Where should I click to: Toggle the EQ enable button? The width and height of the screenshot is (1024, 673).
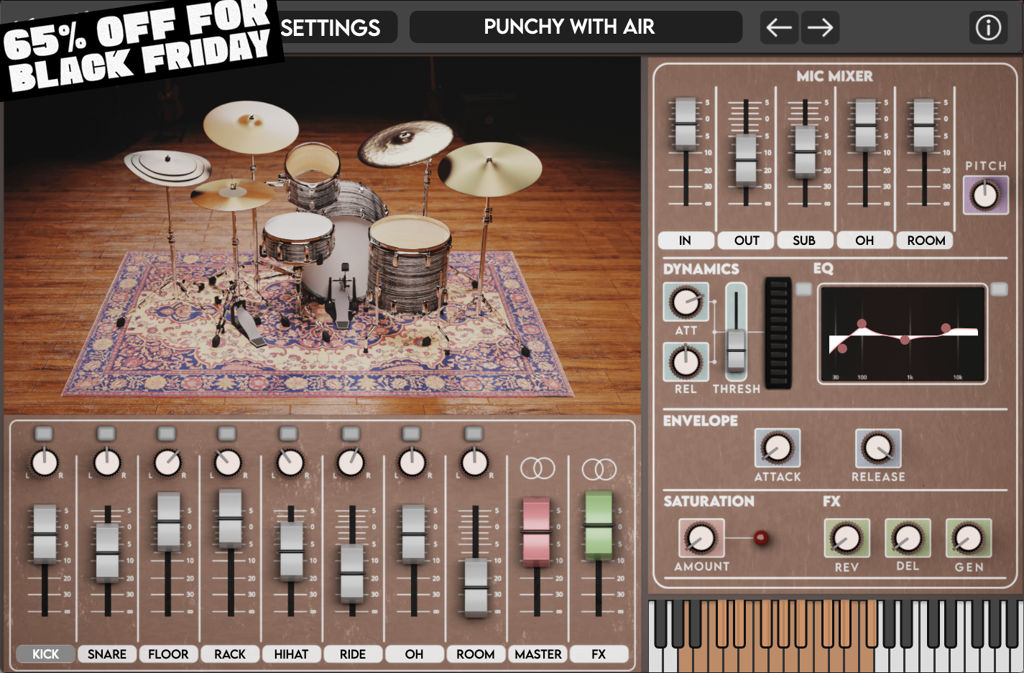999,289
